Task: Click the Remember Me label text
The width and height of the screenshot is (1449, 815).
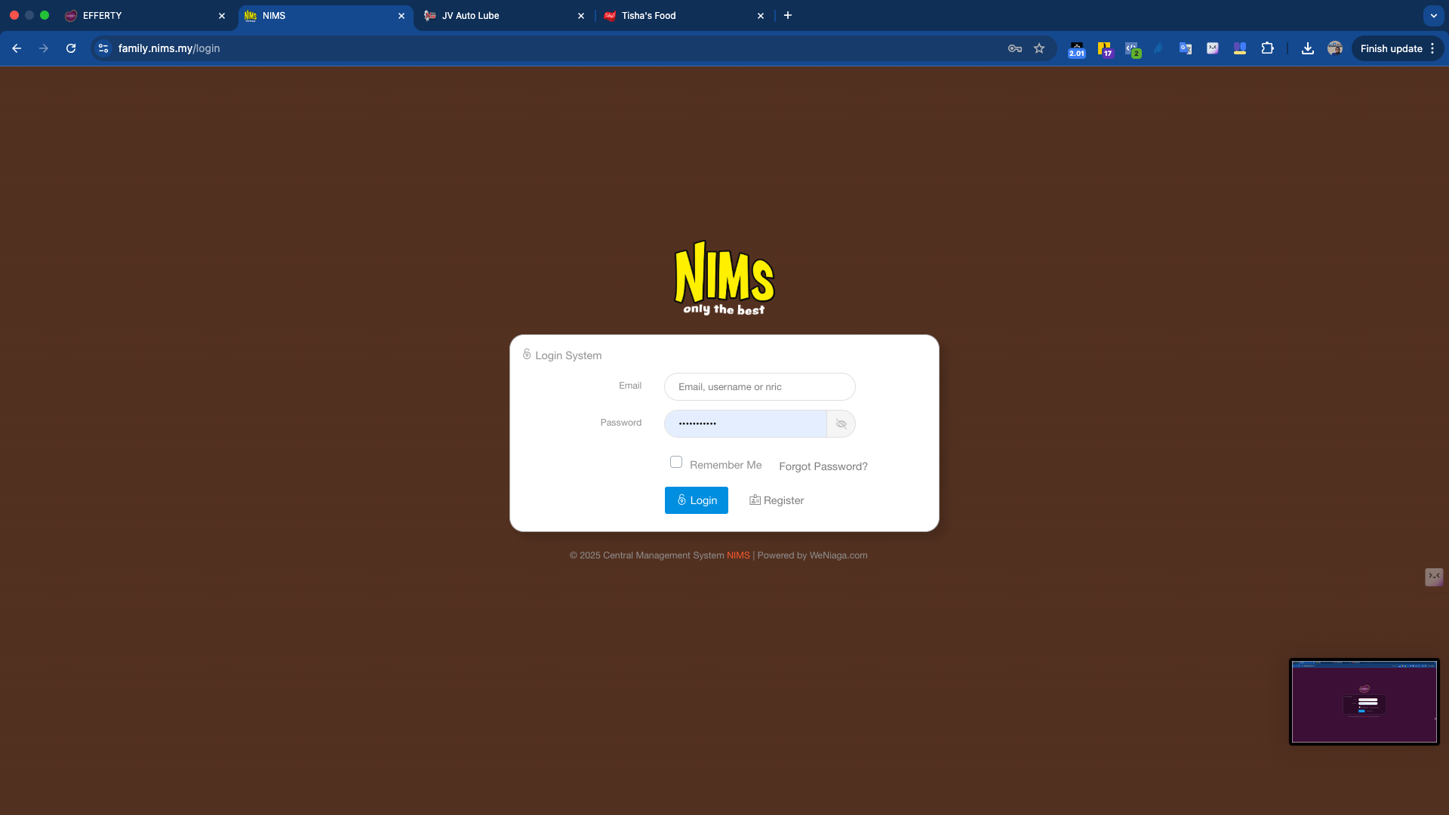Action: pos(725,465)
